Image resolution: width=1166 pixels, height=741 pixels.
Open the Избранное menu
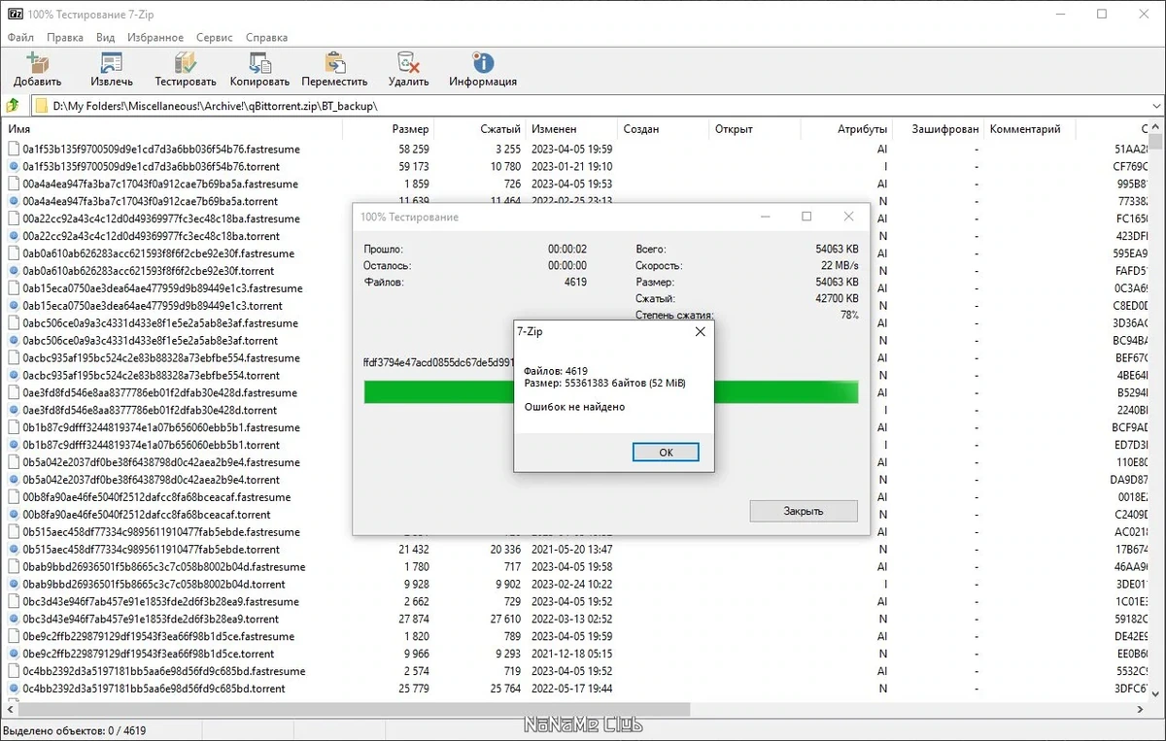[155, 38]
